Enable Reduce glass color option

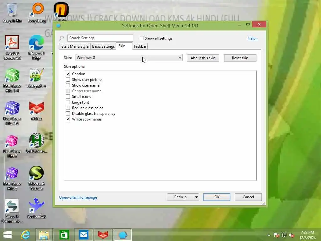point(68,108)
